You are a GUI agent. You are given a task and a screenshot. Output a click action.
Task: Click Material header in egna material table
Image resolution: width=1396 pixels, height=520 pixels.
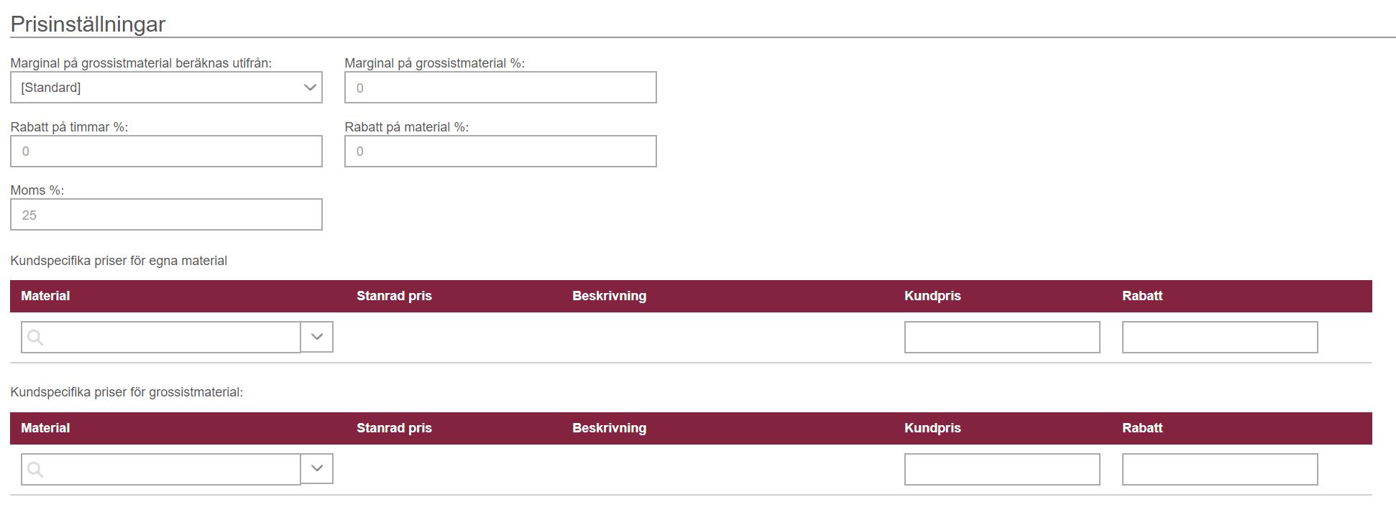point(45,296)
